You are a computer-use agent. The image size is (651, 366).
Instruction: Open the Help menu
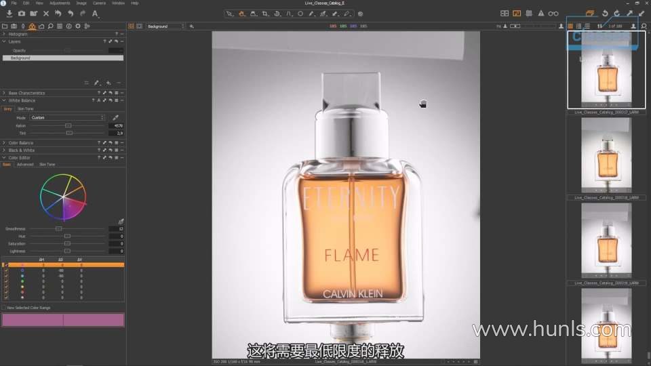click(x=134, y=3)
